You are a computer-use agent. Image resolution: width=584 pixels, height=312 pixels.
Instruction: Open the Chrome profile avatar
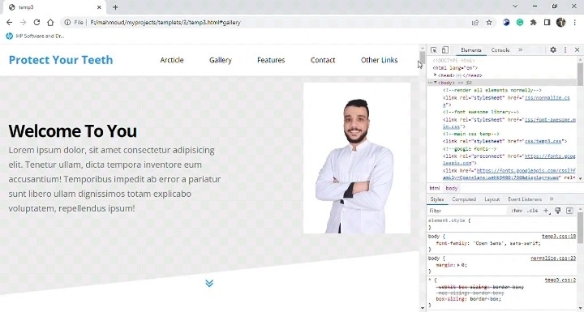561,23
